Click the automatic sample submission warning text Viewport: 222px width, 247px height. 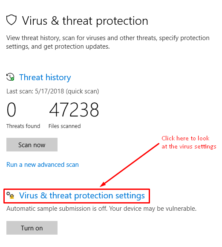click(101, 209)
